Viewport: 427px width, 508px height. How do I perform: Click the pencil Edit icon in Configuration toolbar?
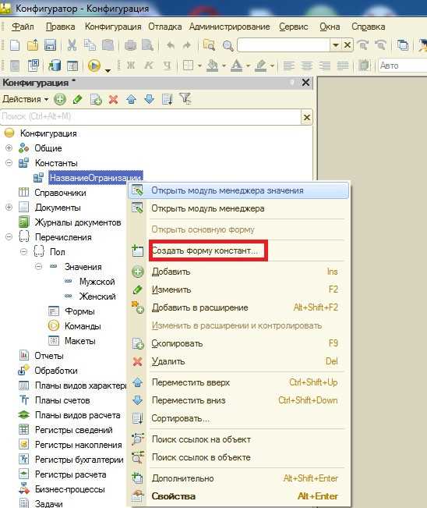pyautogui.click(x=78, y=99)
